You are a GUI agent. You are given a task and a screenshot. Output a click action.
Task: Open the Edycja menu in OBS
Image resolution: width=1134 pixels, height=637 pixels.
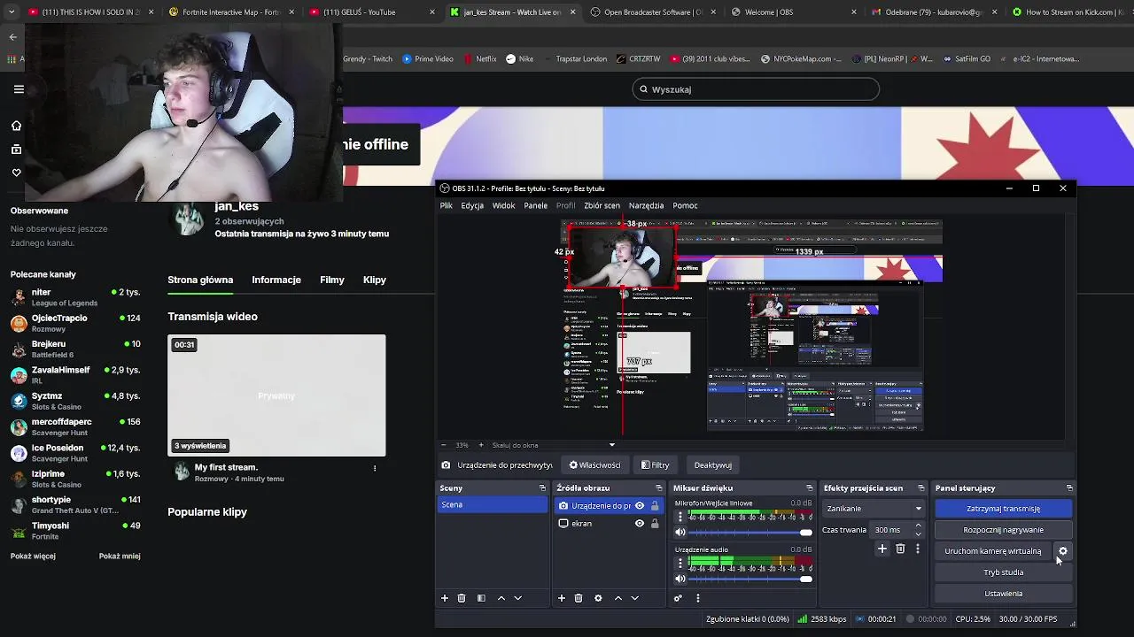pyautogui.click(x=472, y=205)
